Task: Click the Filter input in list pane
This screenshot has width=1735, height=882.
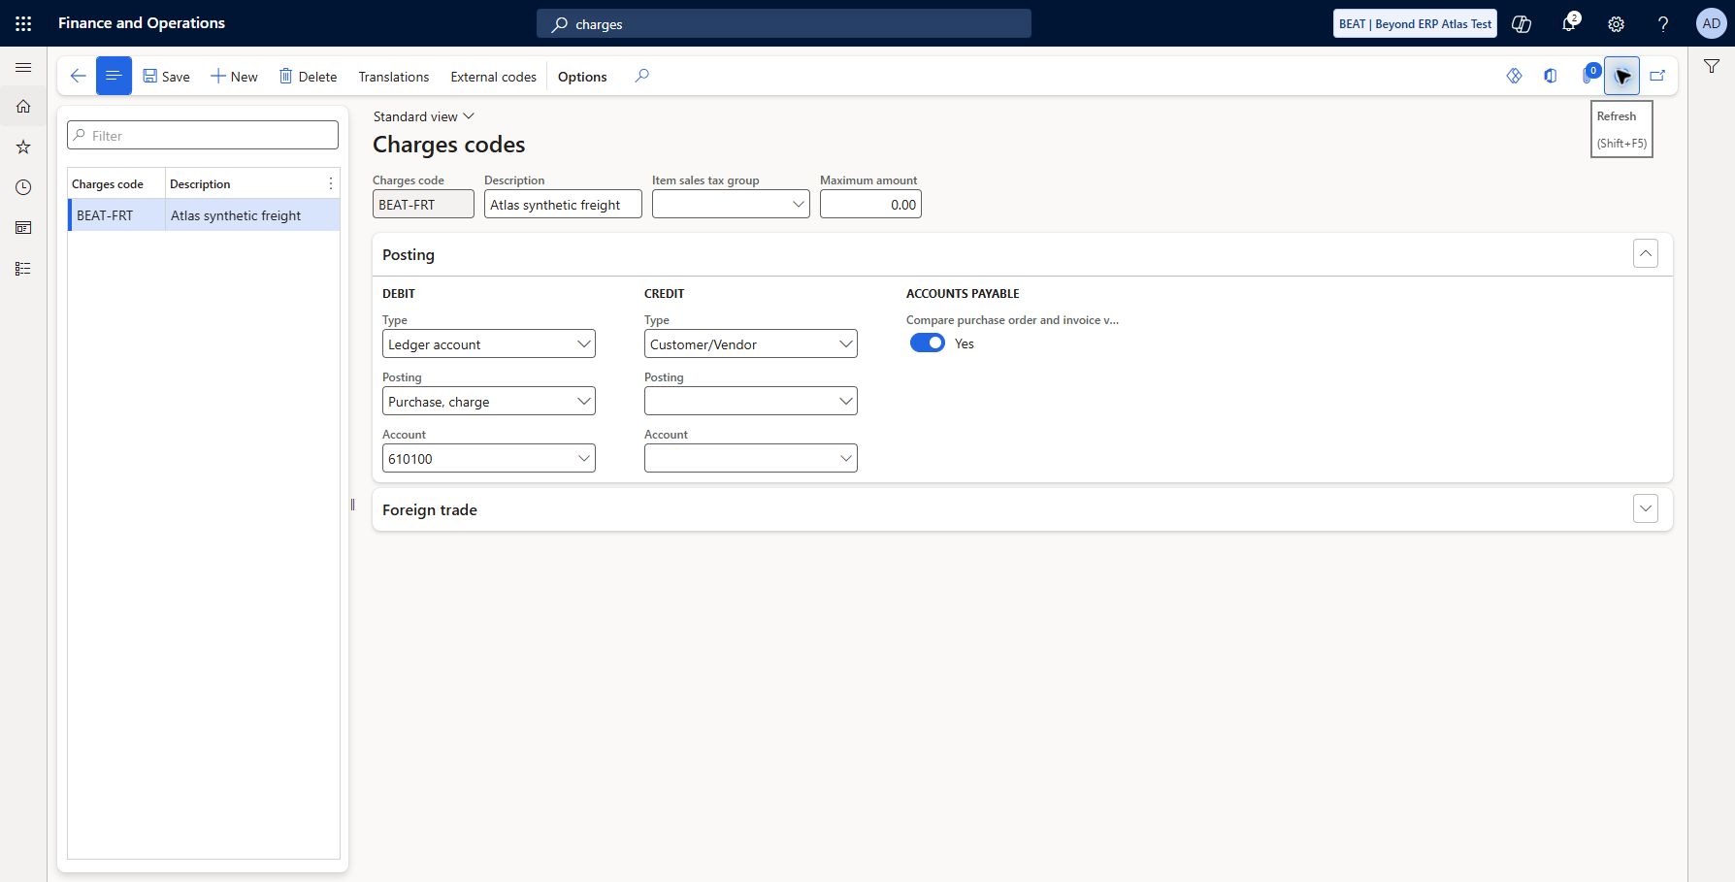Action: (203, 135)
